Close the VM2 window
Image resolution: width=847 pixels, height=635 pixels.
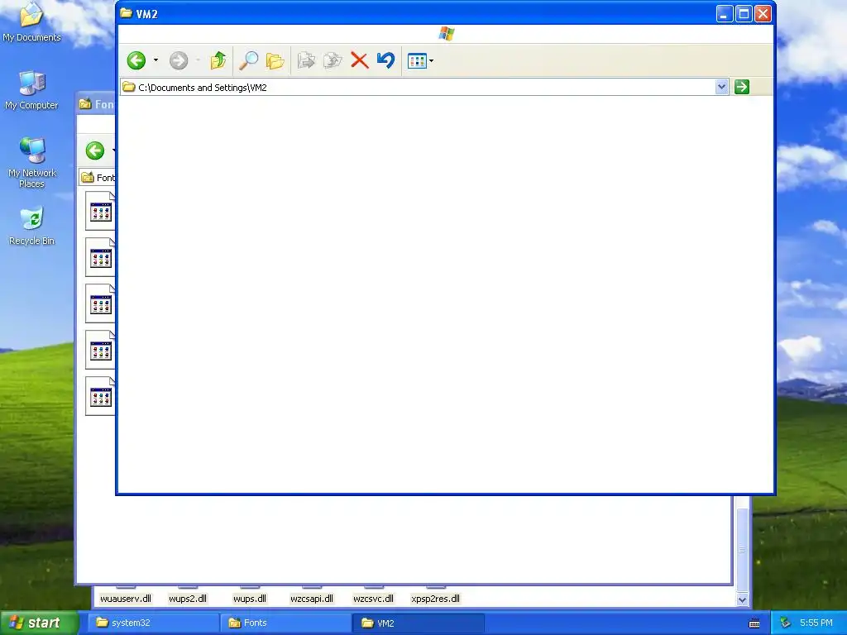pyautogui.click(x=763, y=14)
